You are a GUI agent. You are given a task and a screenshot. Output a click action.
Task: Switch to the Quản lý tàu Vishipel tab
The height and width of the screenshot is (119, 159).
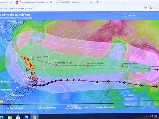tap(74, 2)
